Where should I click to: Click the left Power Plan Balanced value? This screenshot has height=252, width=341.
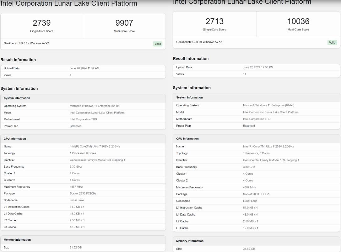pos(76,126)
